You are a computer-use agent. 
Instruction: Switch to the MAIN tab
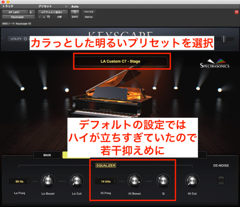(x=47, y=155)
